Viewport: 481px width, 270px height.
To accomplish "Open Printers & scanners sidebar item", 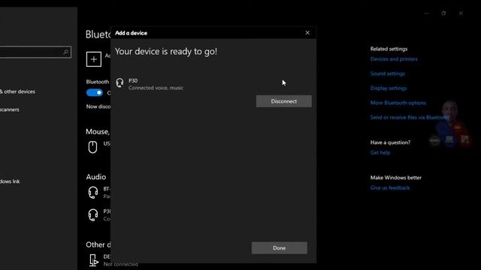I will click(x=10, y=109).
